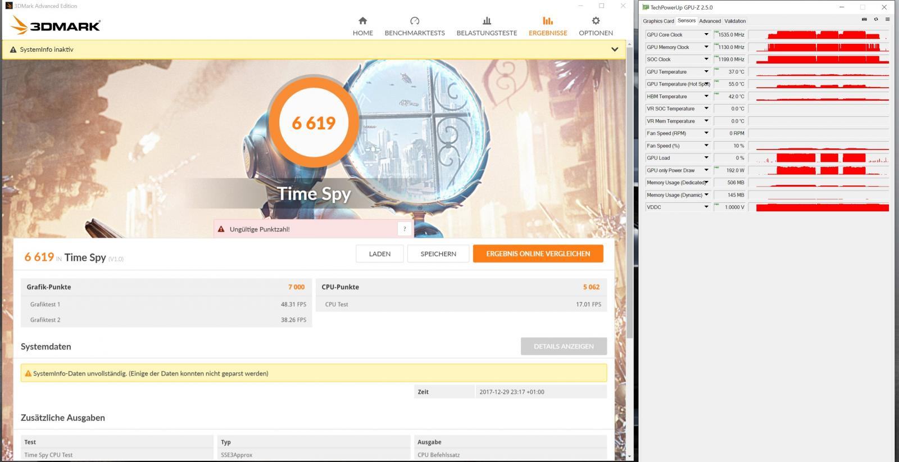
Task: Click the 55.0 °C hot spot value
Action: point(730,84)
